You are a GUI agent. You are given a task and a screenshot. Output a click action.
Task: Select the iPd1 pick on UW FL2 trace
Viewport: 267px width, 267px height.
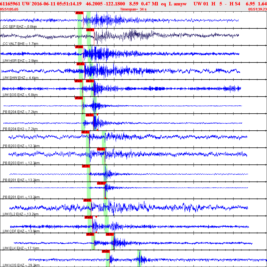coord(87,200)
